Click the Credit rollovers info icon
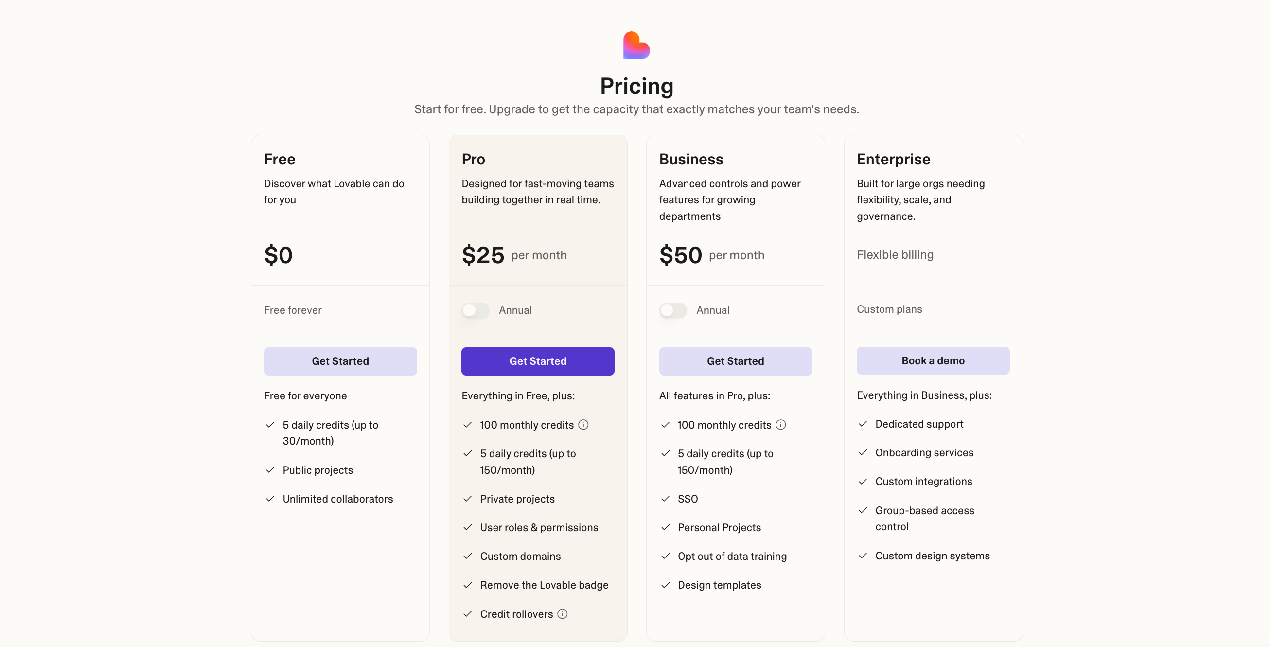1270x647 pixels. (x=563, y=614)
